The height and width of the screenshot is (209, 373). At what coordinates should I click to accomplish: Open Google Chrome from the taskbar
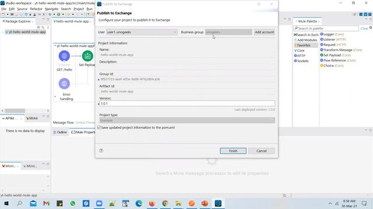(165, 203)
